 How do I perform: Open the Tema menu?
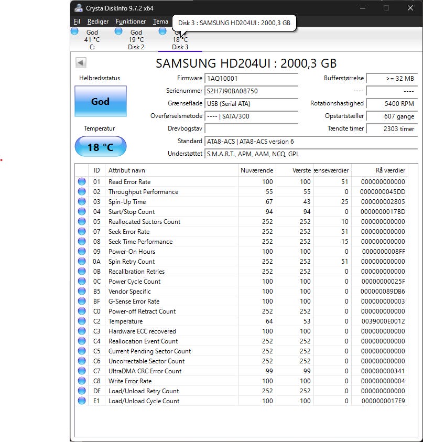coord(160,21)
